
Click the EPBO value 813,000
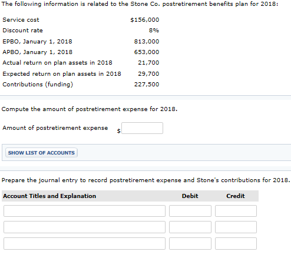147,42
